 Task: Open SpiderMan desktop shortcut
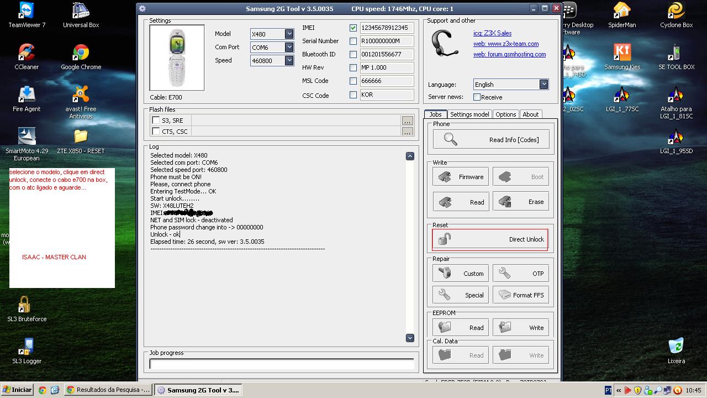click(622, 15)
